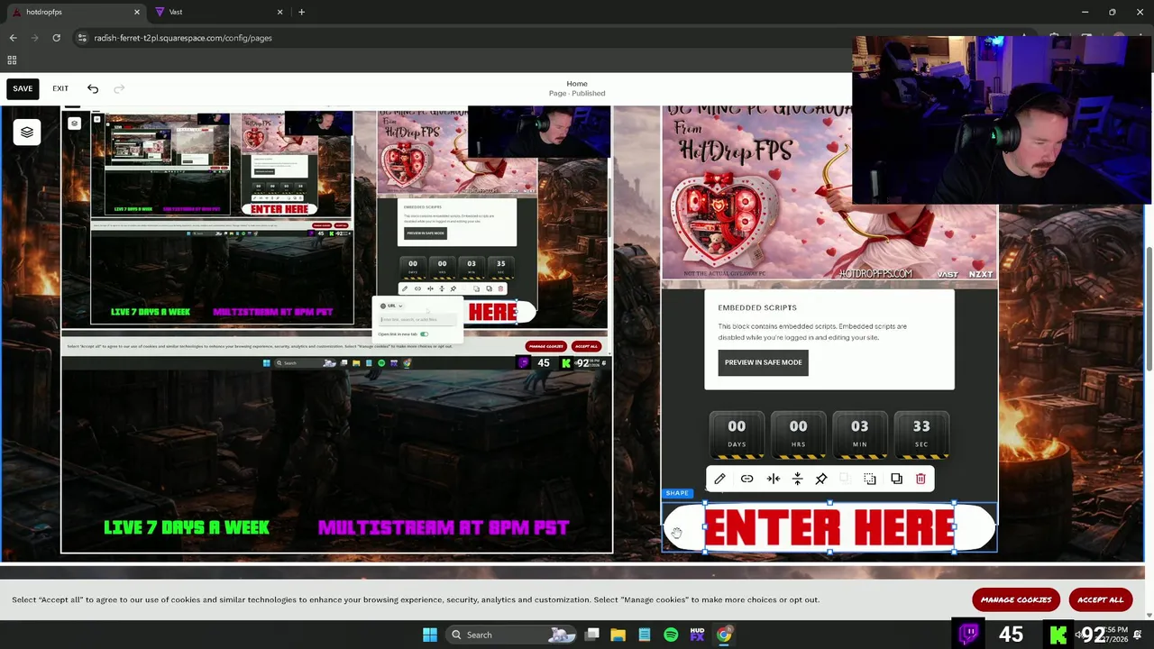Click the greyed-out bring forward layer icon
The image size is (1154, 649).
tap(845, 479)
